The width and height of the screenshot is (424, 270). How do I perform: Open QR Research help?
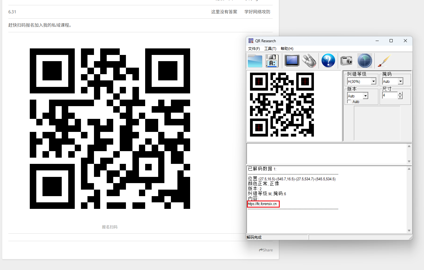pyautogui.click(x=328, y=61)
